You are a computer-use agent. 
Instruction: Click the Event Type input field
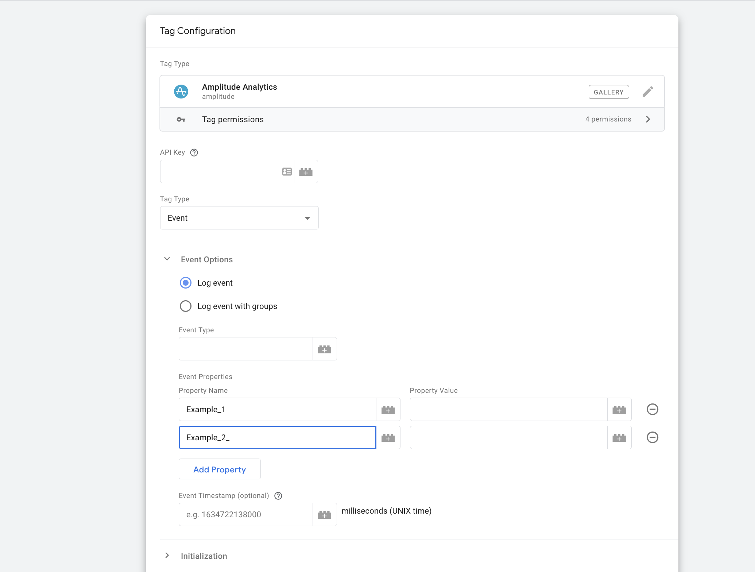pyautogui.click(x=245, y=349)
